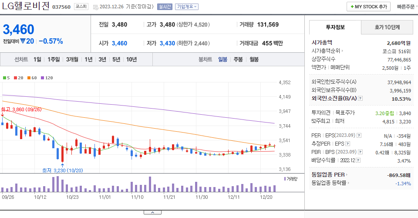Click help icon next to 추정PER EPS
Screen dimensions: 418x218
[347, 144]
